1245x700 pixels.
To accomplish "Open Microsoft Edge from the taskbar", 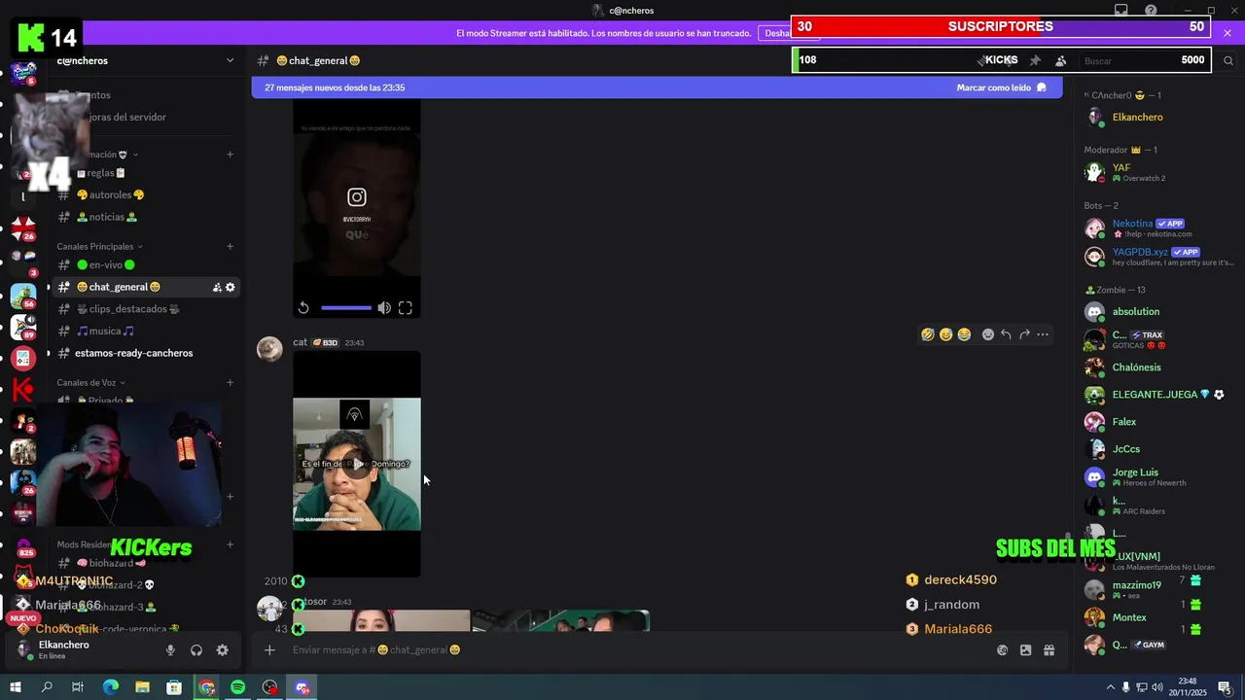I will tap(110, 687).
